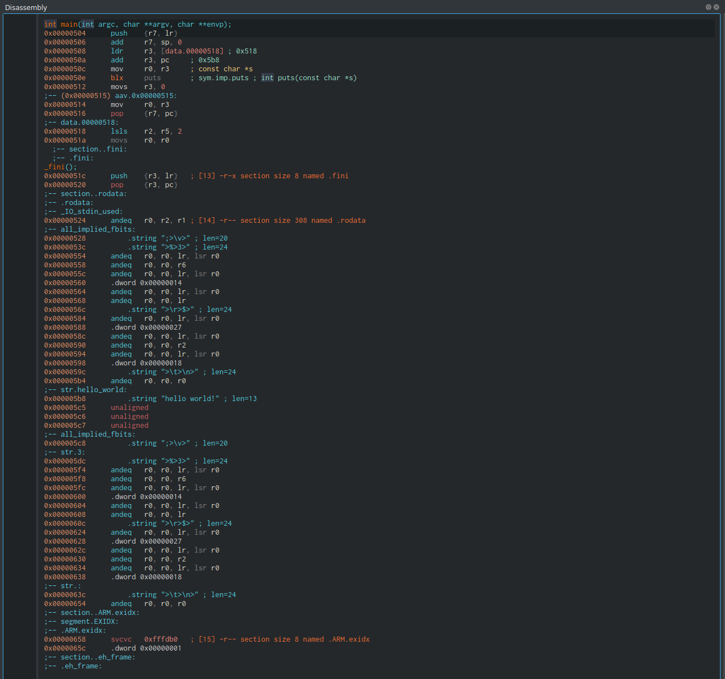
Task: Select the .string line at 0x000005dc
Action: coord(136,461)
